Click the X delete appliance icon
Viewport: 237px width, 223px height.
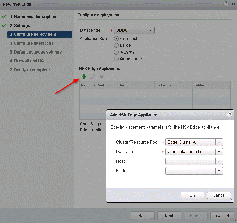101,77
